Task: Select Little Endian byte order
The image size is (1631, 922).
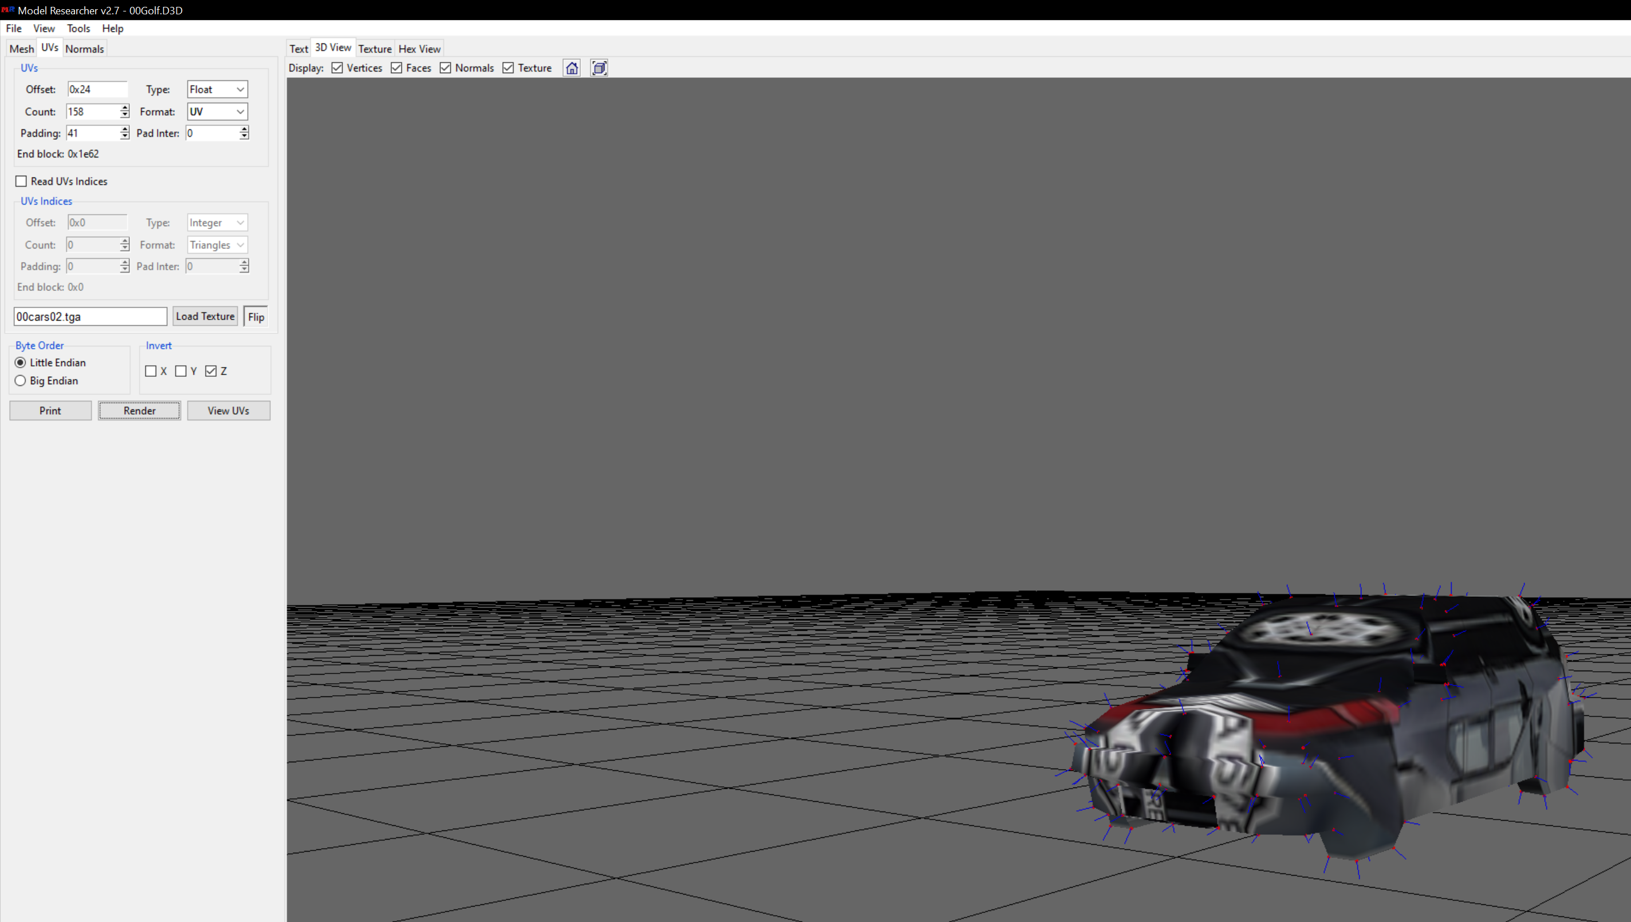Action: pyautogui.click(x=20, y=362)
